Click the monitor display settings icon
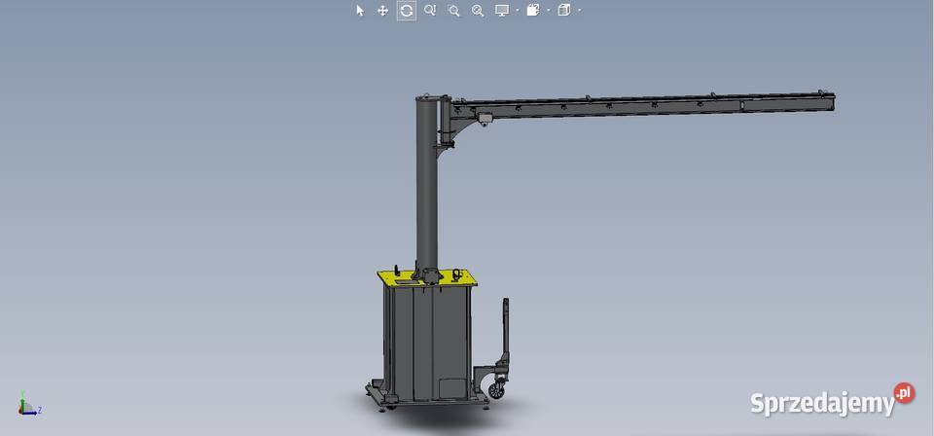The width and height of the screenshot is (934, 436). coord(502,11)
